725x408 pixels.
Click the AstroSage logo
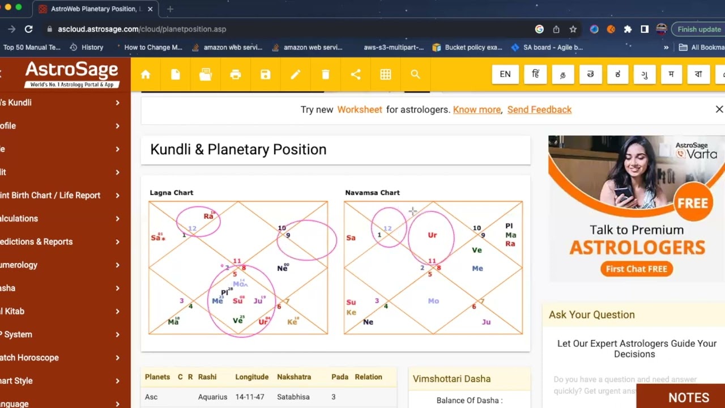[72, 74]
